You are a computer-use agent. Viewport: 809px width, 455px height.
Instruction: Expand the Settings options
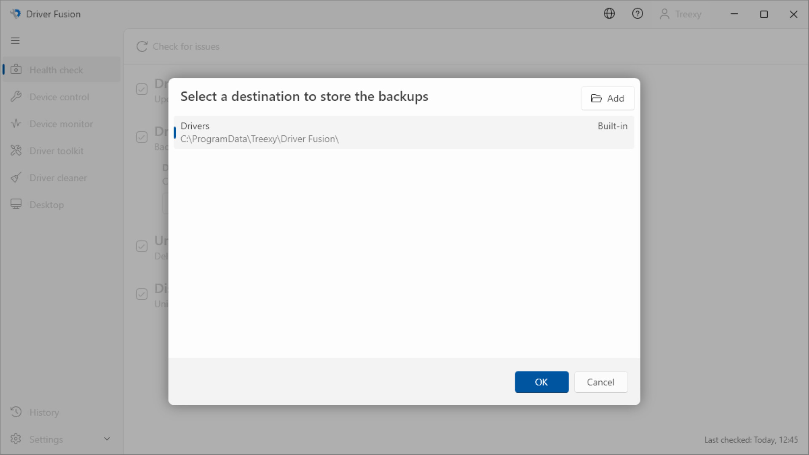point(107,439)
